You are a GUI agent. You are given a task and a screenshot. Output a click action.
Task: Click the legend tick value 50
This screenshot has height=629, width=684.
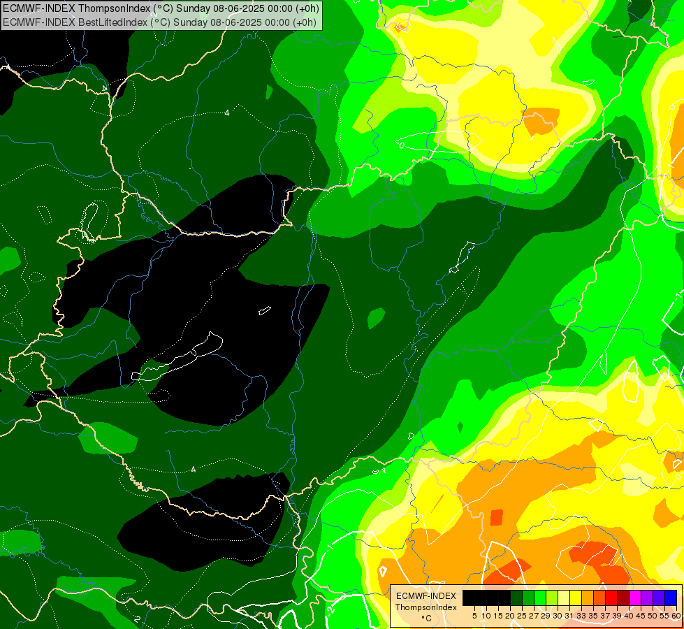(x=653, y=616)
